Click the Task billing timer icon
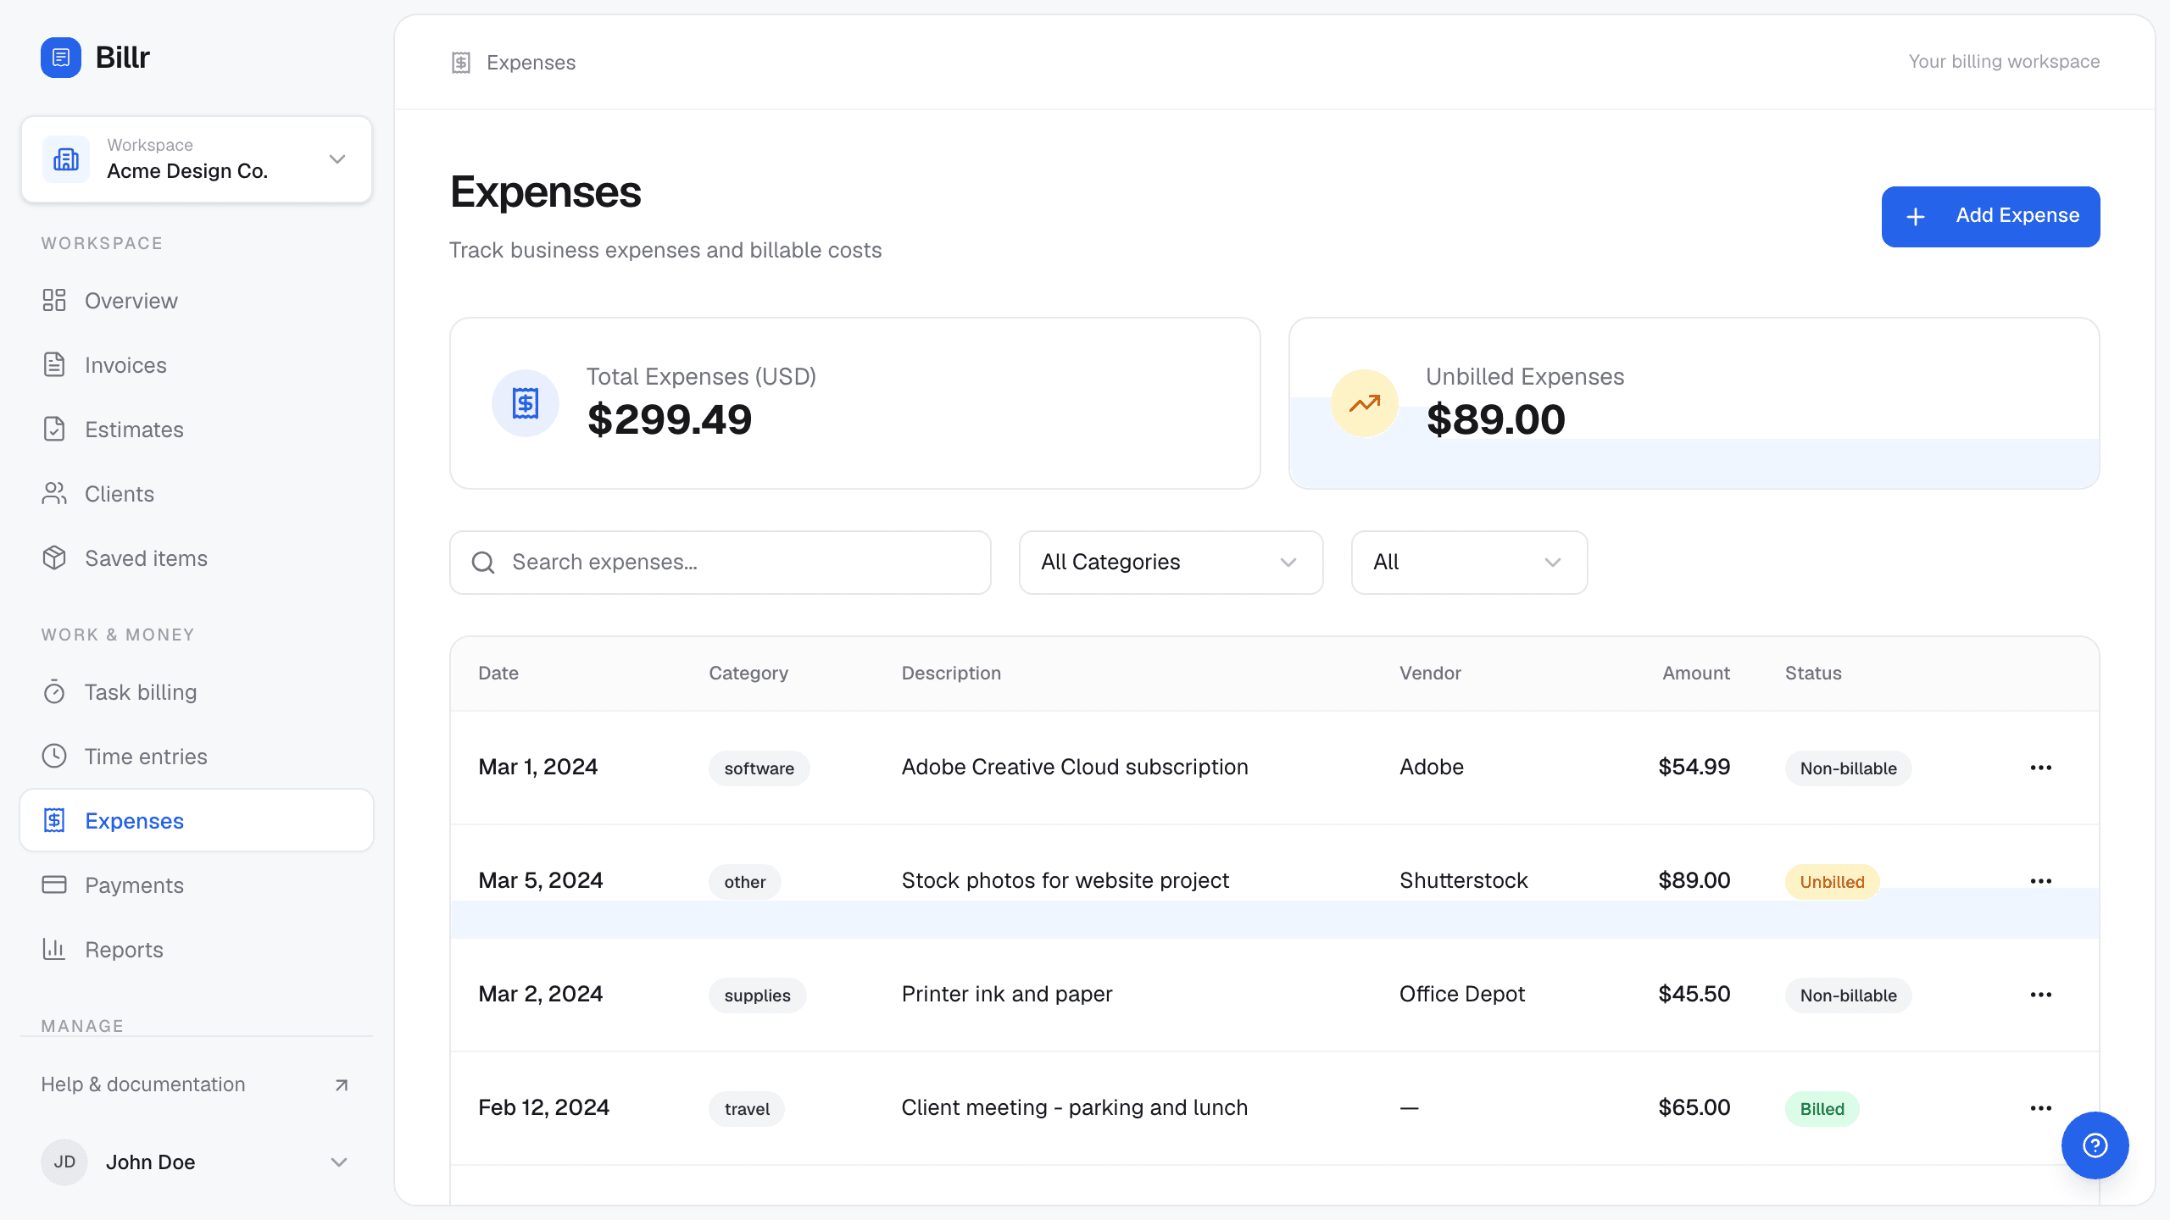Viewport: 2170px width, 1220px height. [x=54, y=691]
